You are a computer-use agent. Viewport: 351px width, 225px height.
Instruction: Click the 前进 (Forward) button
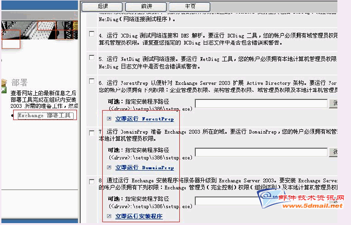[146, 7]
